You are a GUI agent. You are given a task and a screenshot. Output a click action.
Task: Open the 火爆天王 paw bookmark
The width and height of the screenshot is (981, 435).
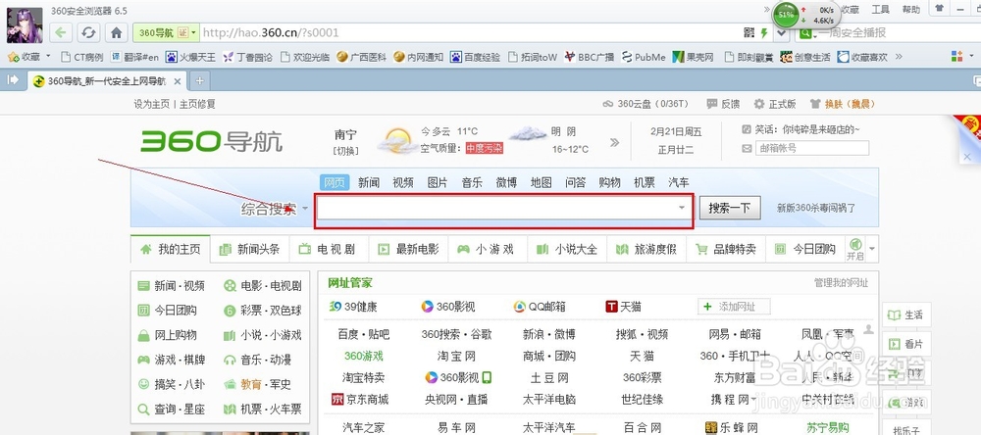pyautogui.click(x=190, y=57)
